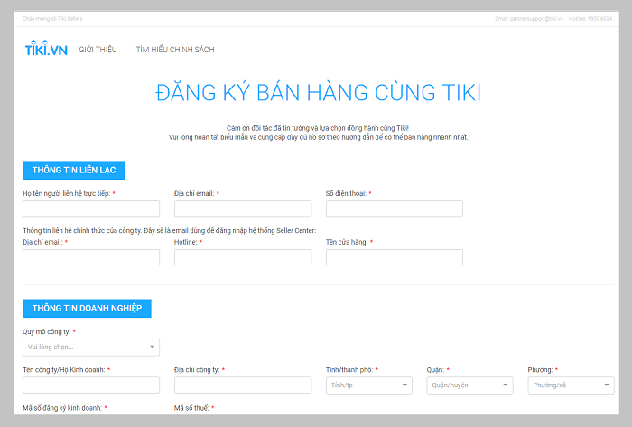Open the 'Quy mô công ty' dropdown
The width and height of the screenshot is (632, 427).
point(91,348)
